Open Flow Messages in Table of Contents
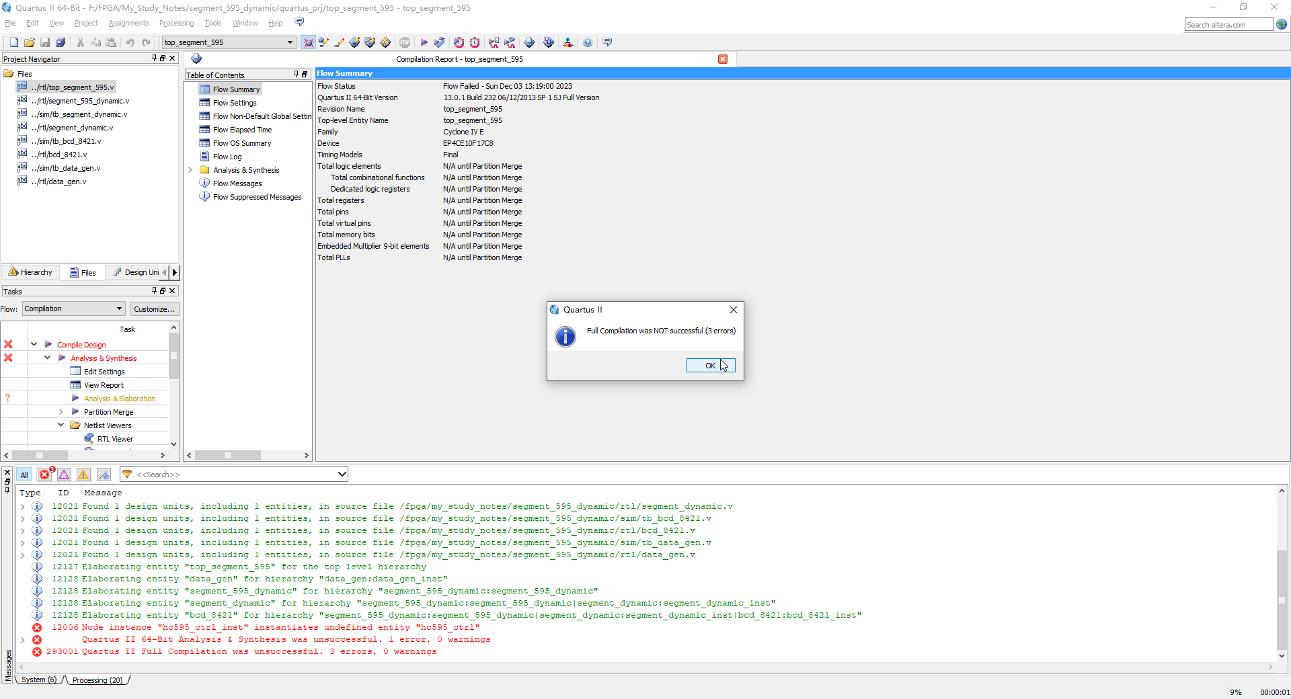Viewport: 1291px width, 699px height. pos(237,183)
